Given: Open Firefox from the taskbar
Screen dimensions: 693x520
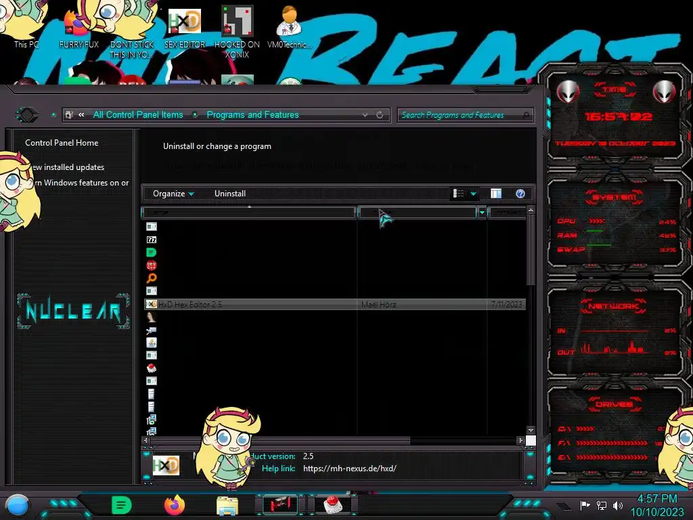Looking at the screenshot, I should click(175, 505).
